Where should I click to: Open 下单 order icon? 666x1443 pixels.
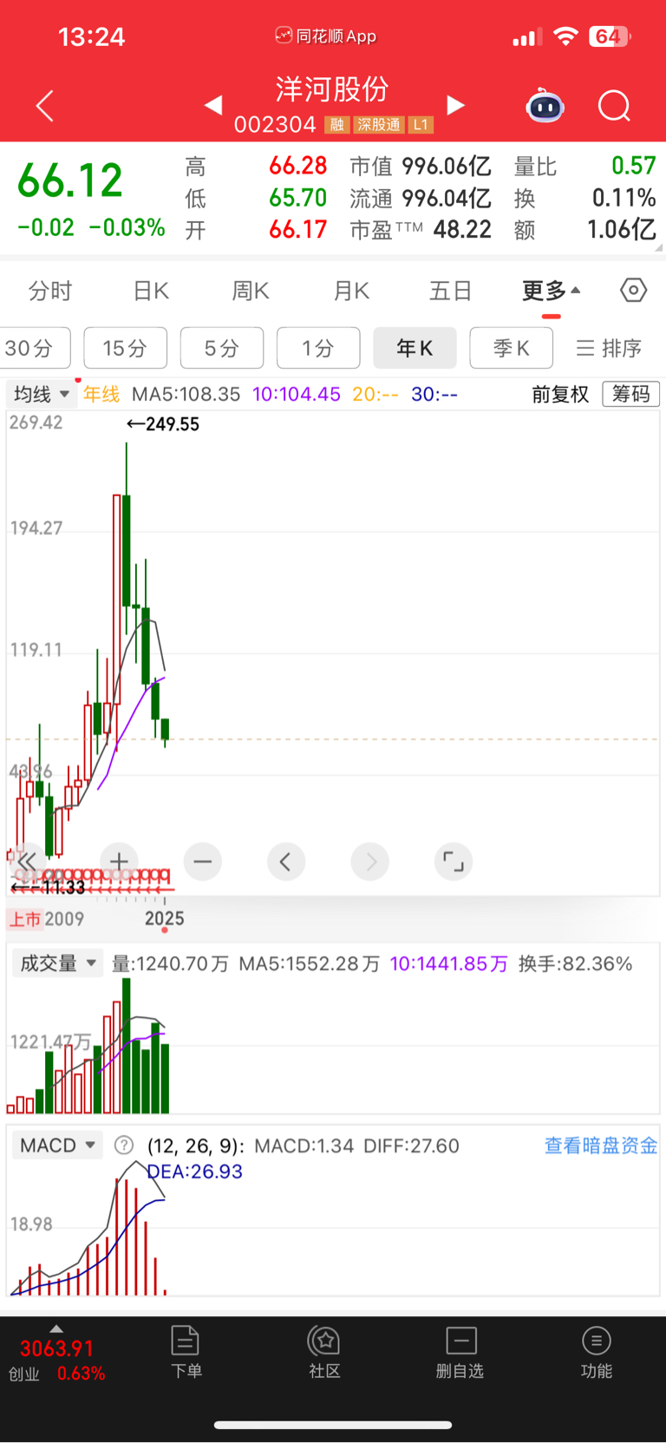pyautogui.click(x=186, y=1352)
